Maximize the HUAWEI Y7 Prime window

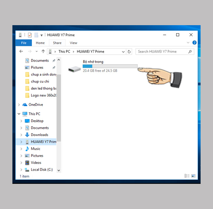177,35
